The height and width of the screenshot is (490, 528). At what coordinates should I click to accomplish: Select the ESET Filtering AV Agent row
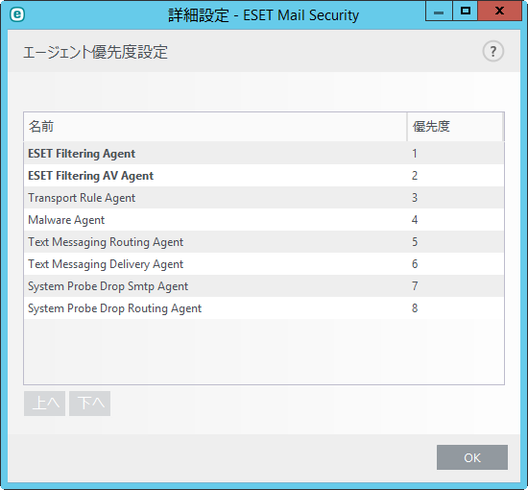[x=264, y=176]
